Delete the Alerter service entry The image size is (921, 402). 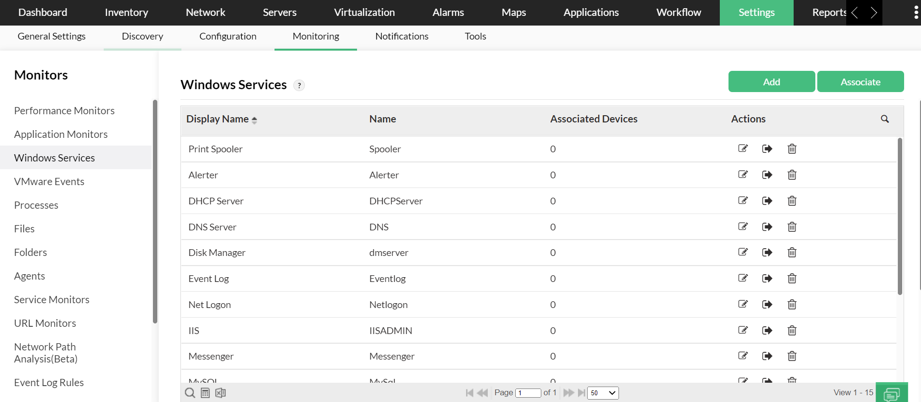[x=792, y=174]
